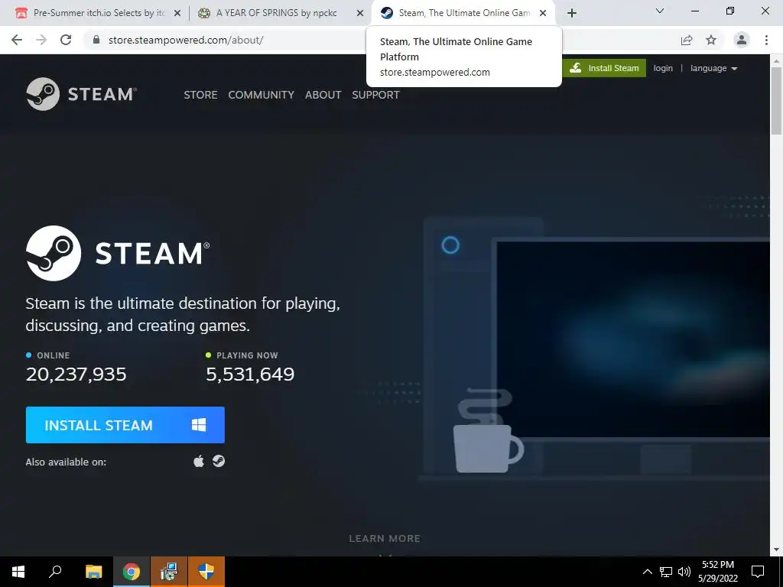This screenshot has height=587, width=783.
Task: Open Windows taskbar search
Action: click(55, 572)
